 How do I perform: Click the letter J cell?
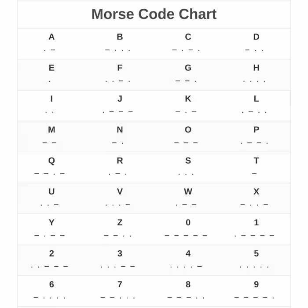pos(120,105)
